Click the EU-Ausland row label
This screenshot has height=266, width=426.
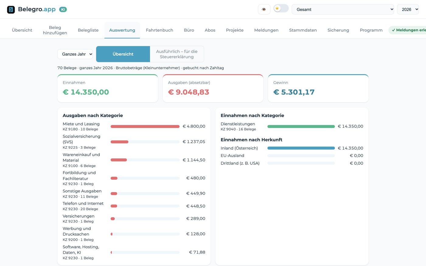pos(232,156)
